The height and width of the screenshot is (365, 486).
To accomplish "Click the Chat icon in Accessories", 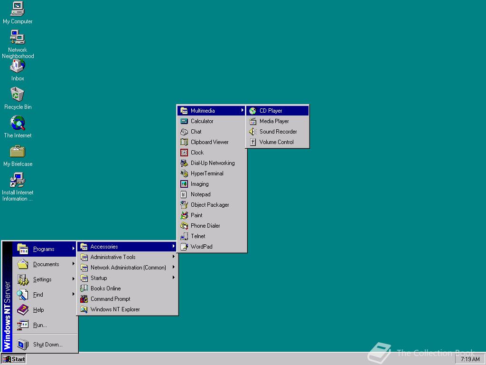I will 184,132.
